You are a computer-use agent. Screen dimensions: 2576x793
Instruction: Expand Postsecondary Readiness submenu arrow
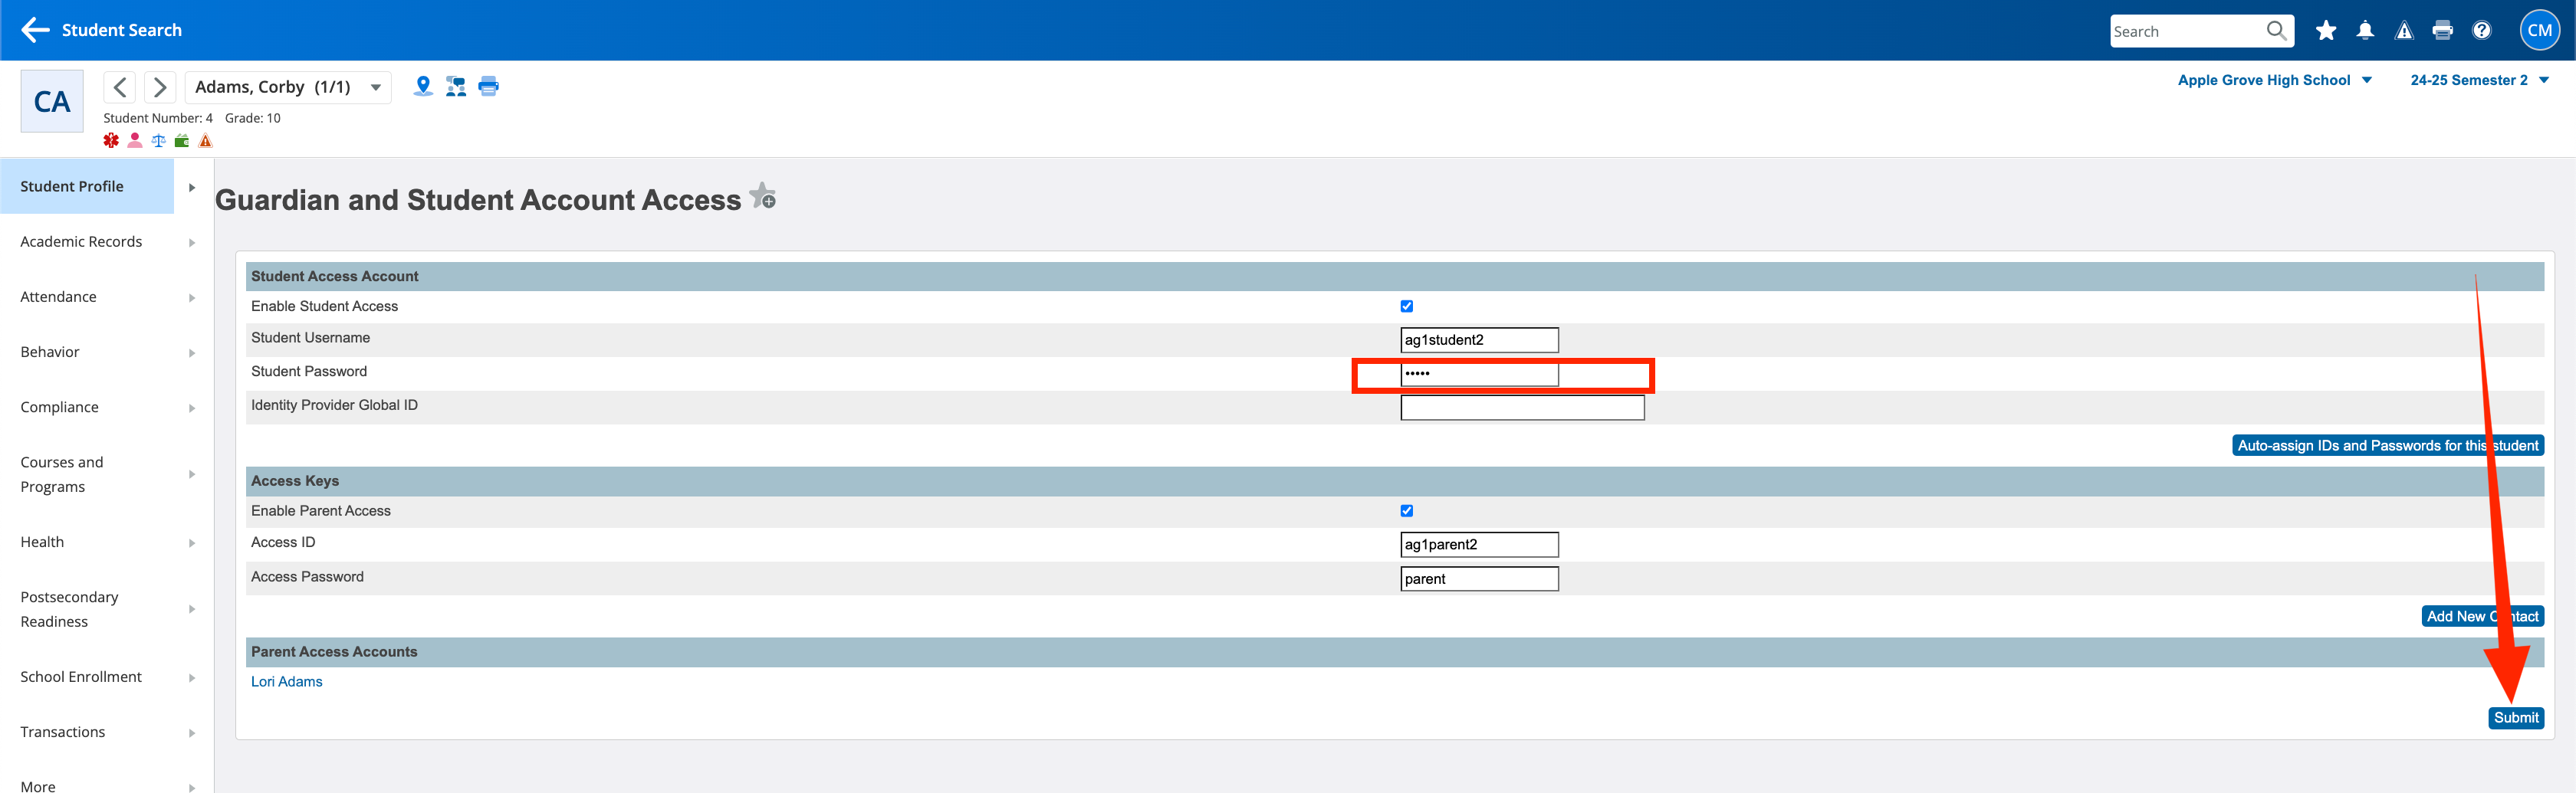pos(192,609)
